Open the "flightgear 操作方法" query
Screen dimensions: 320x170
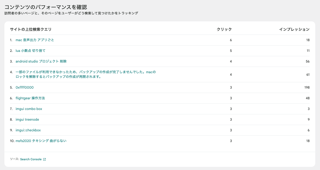click(x=30, y=98)
